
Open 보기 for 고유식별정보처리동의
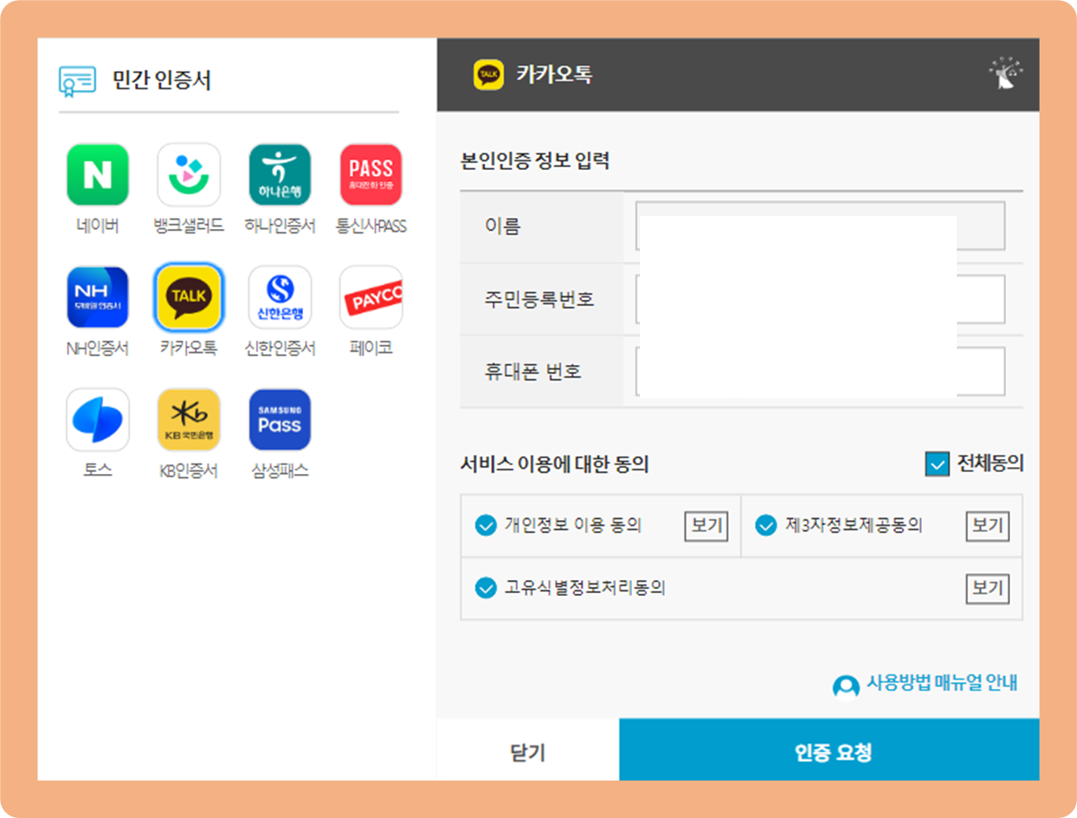point(987,588)
